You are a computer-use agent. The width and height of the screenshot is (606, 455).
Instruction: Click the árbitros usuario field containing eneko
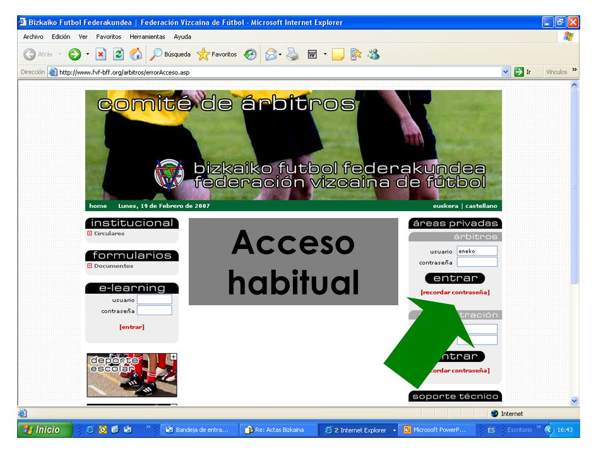477,251
